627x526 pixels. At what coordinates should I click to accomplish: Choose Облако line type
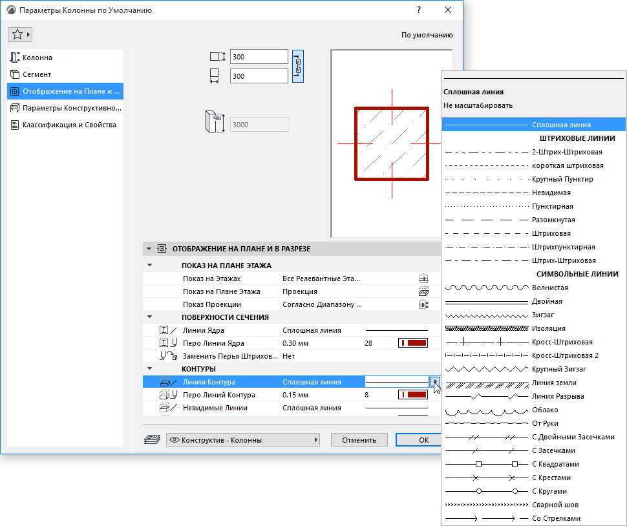click(534, 410)
